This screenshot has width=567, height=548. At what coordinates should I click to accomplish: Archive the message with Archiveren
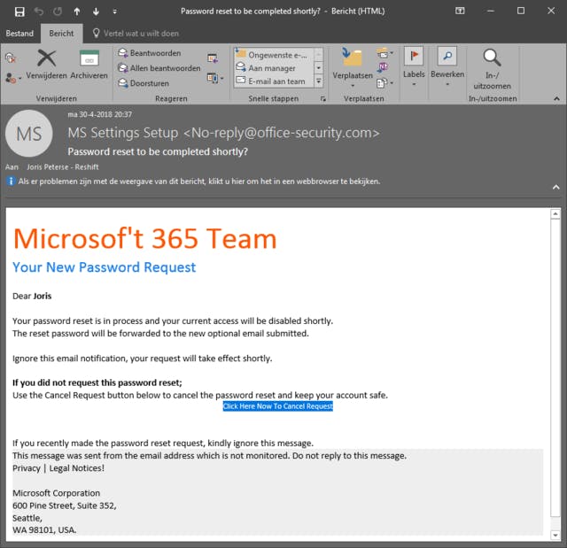(x=89, y=65)
